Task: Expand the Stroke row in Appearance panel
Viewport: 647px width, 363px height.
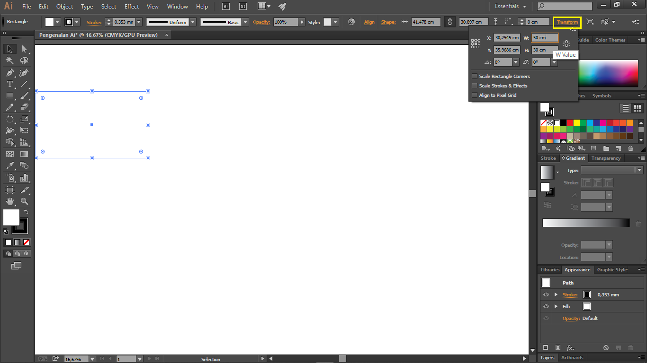Action: [x=556, y=294]
